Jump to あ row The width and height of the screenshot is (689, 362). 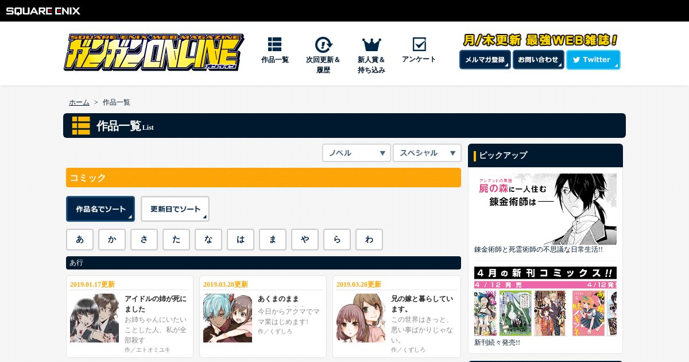(80, 240)
